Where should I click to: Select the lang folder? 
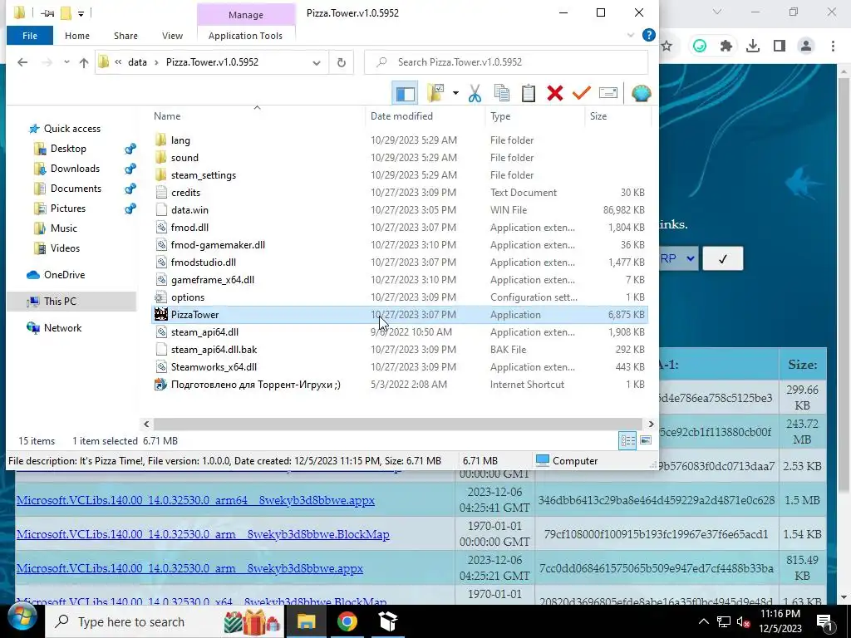click(399, 140)
